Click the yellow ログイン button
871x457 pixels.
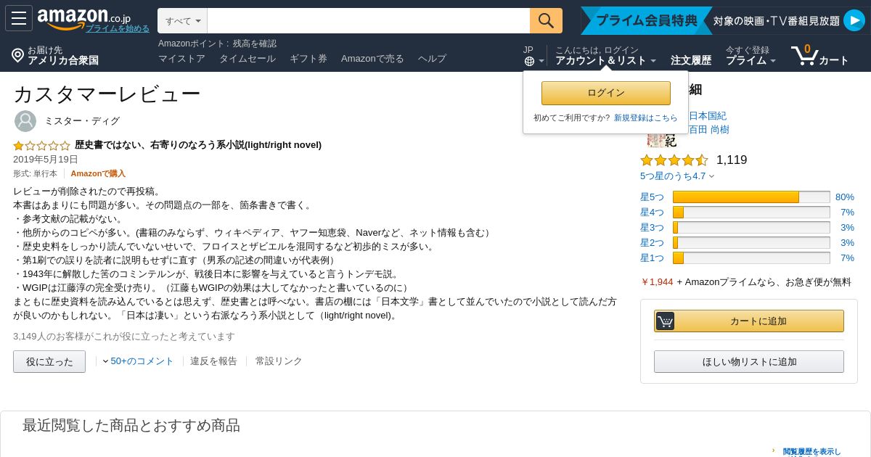point(606,93)
